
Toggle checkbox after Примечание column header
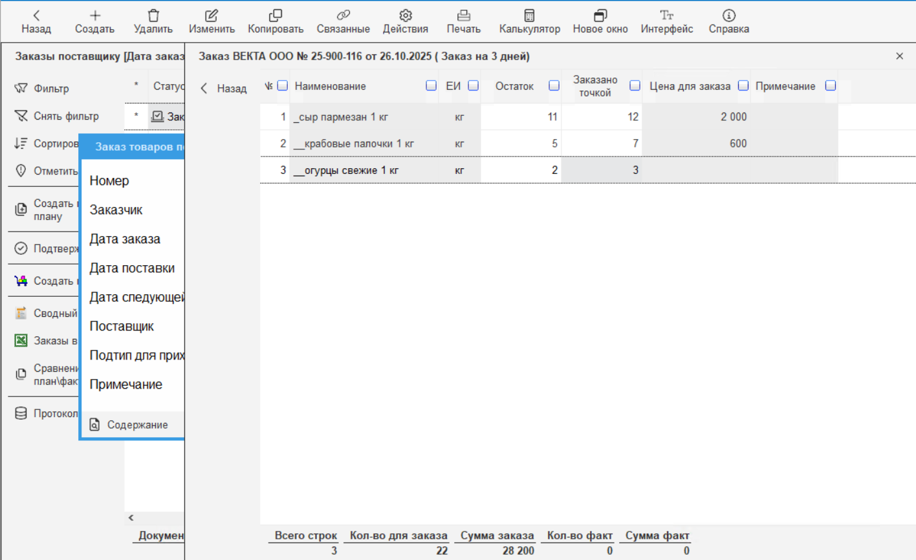[831, 86]
